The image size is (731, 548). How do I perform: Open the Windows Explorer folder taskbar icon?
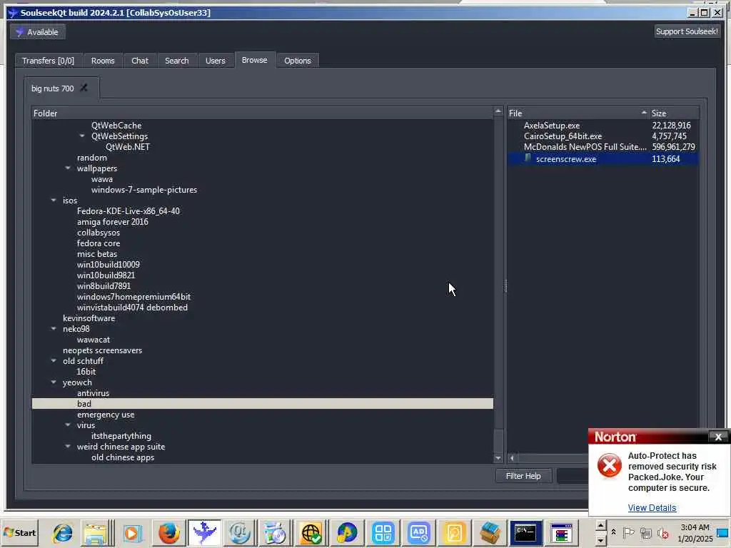[x=96, y=532]
